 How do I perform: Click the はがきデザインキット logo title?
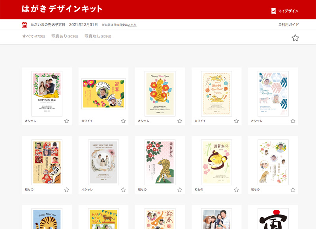[x=62, y=9]
